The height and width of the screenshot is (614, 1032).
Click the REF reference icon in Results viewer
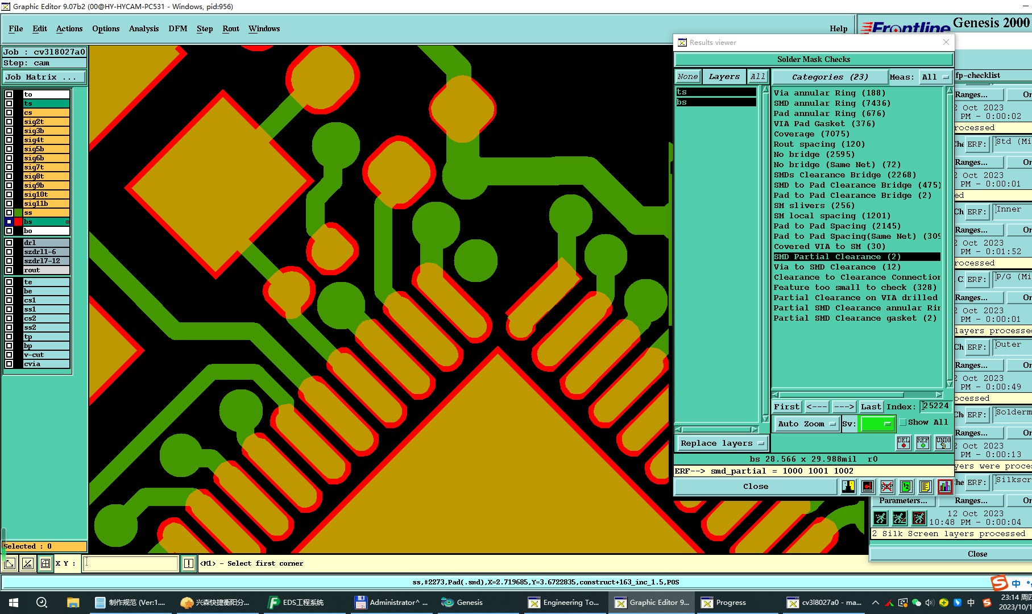tap(923, 443)
